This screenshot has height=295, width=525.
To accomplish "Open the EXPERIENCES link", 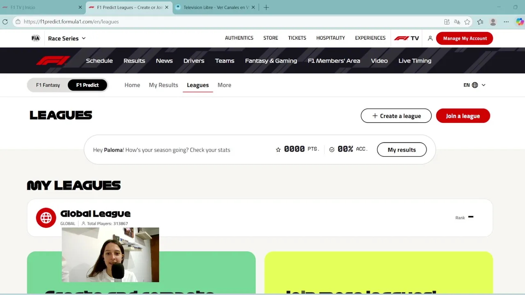I will pos(370,38).
